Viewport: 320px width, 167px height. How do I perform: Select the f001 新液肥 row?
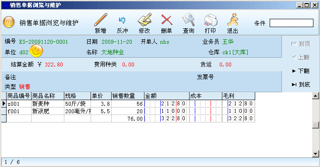[x=128, y=111]
